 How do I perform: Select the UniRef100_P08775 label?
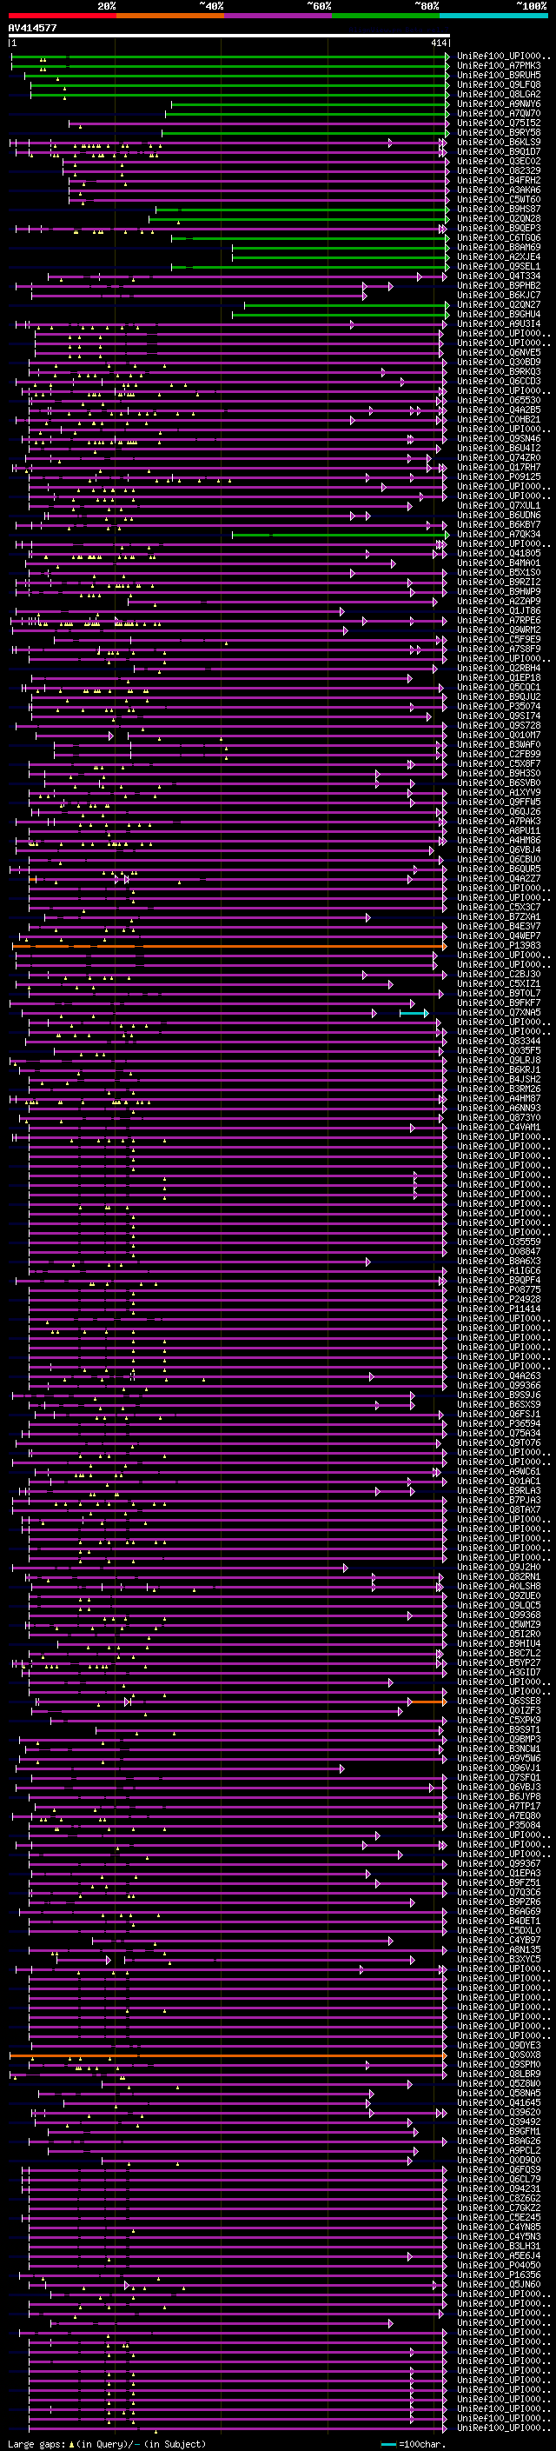499,1290
